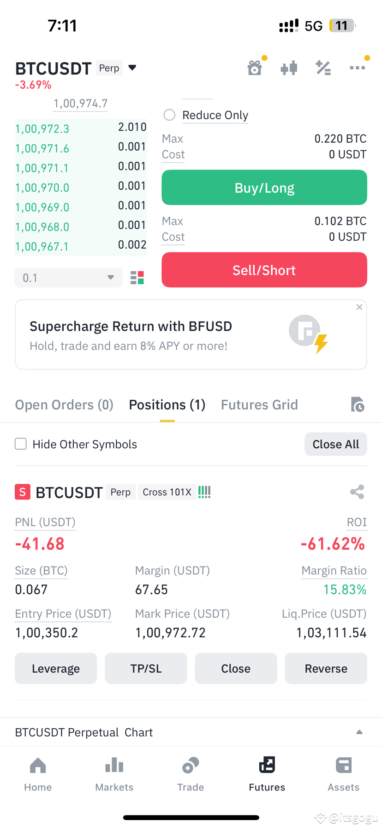Dismiss the BFUSD promo banner
This screenshot has width=382, height=828.
(359, 307)
